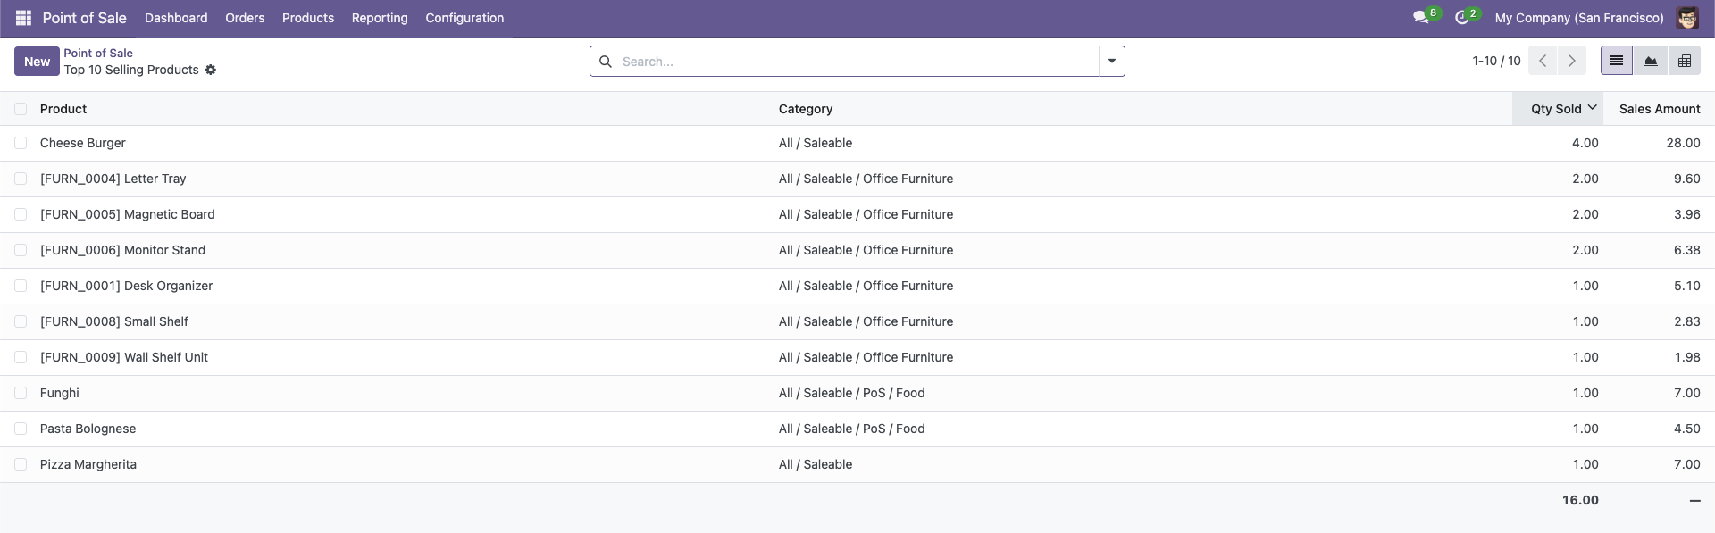1715x533 pixels.
Task: Expand the search options dropdown arrow
Action: click(x=1111, y=62)
